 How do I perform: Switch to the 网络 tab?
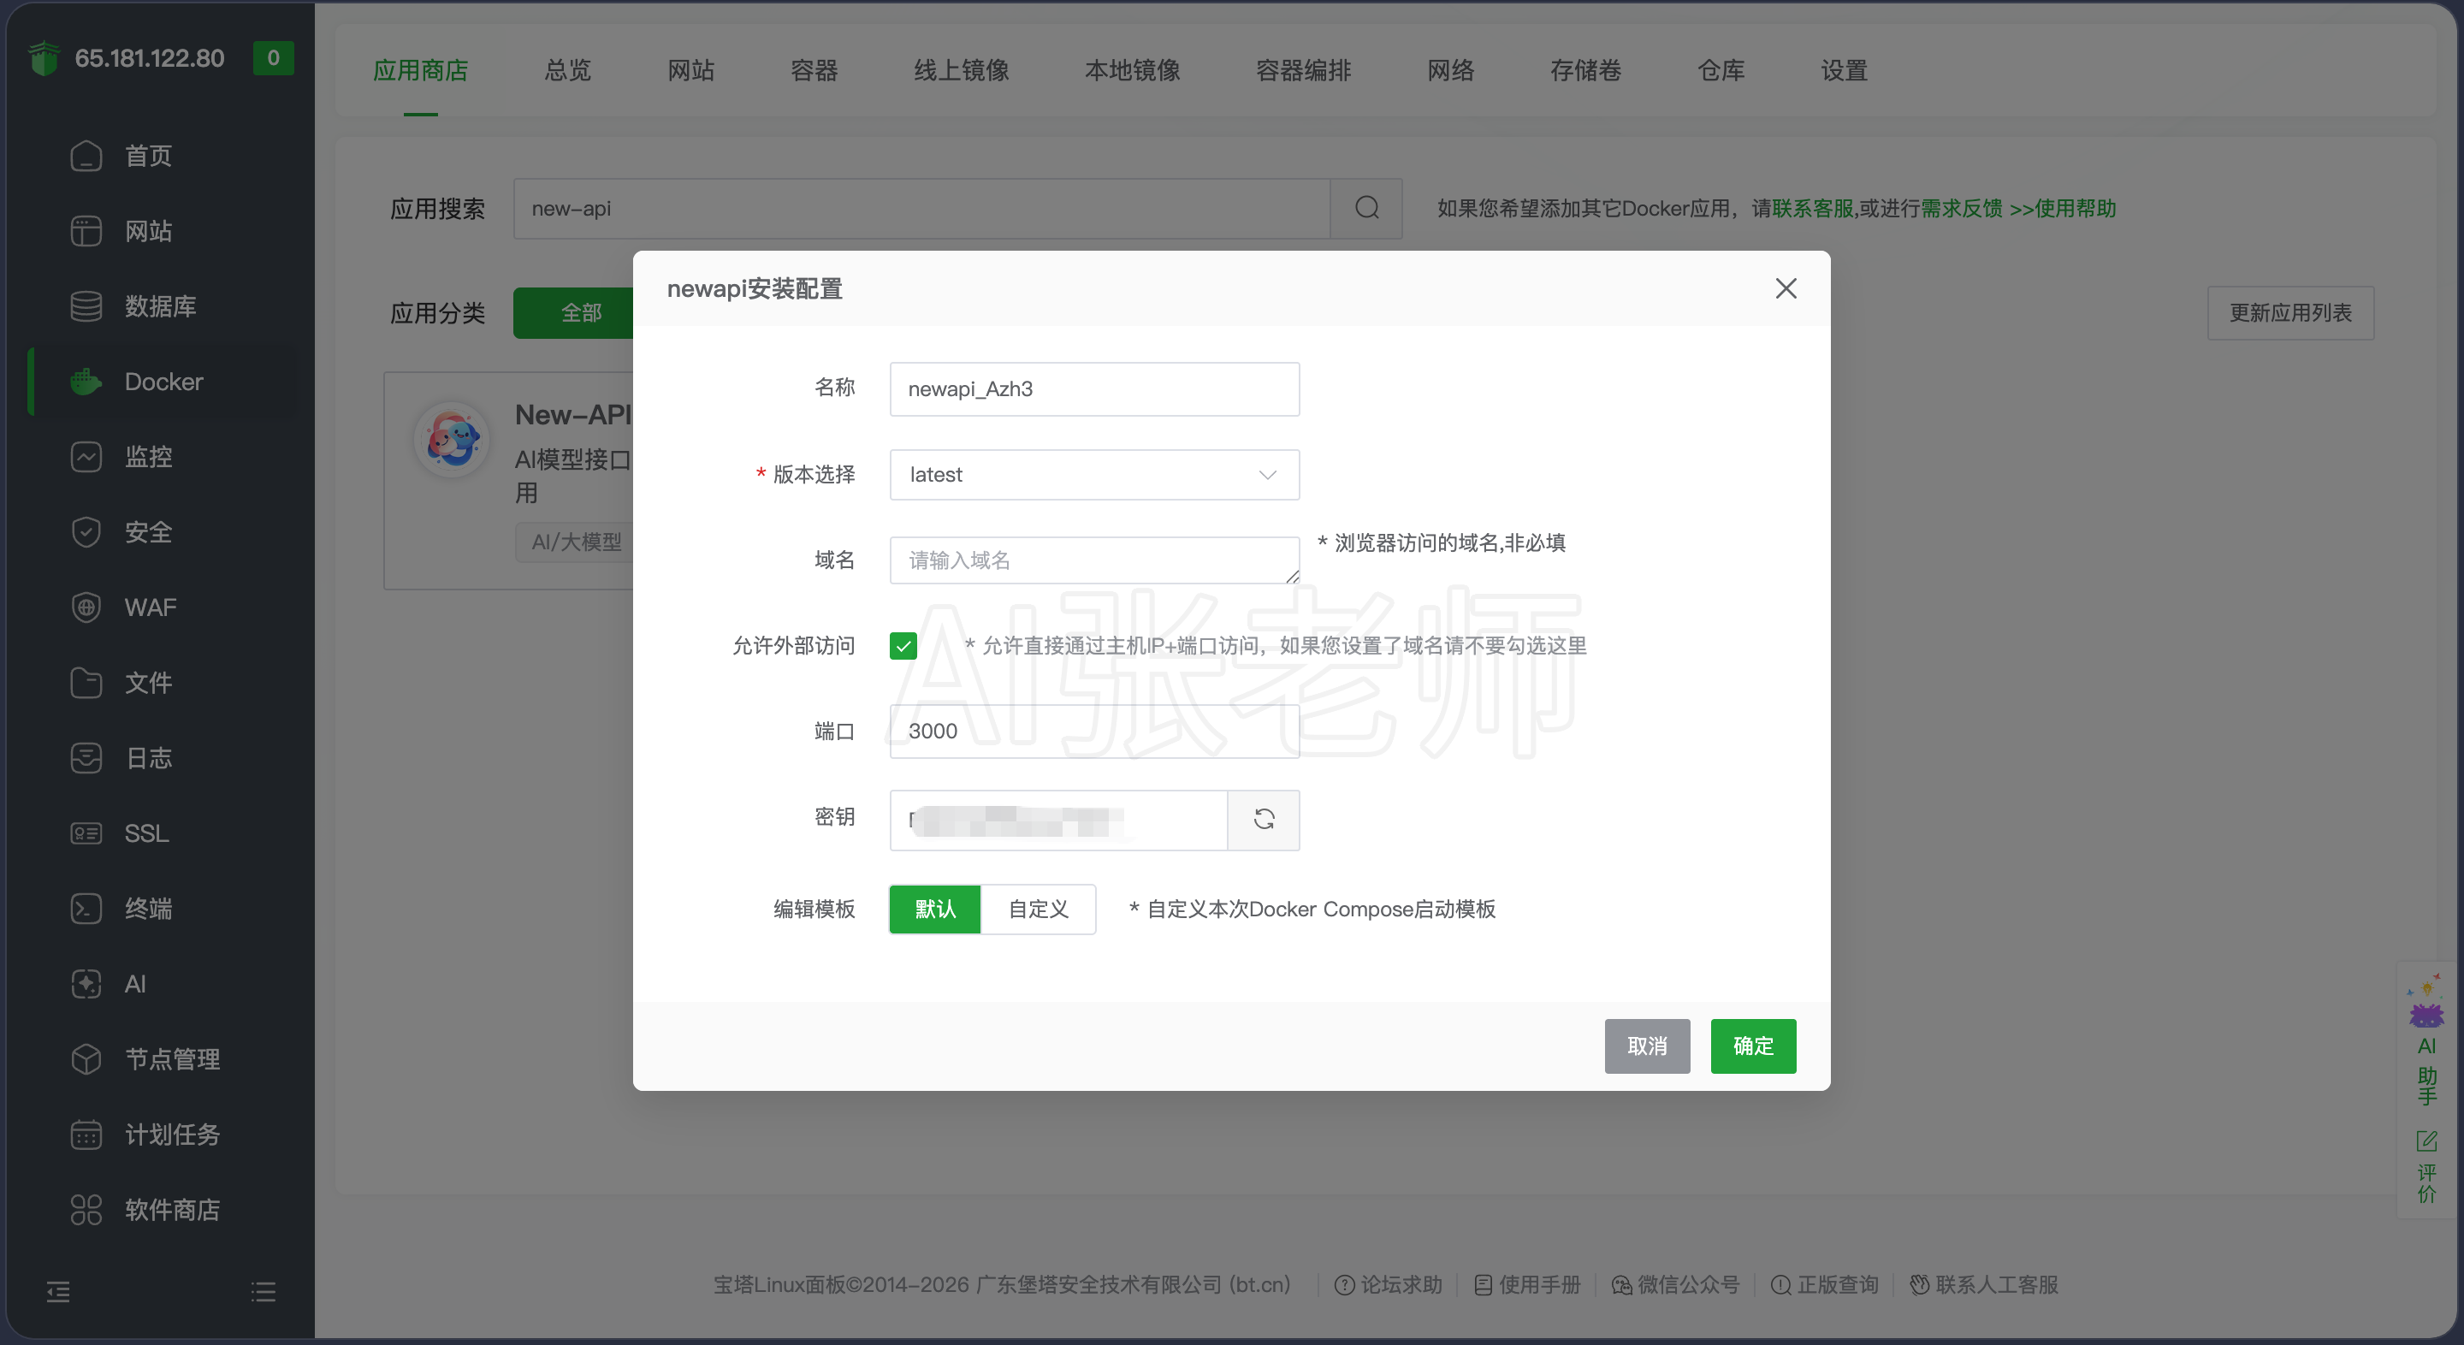(x=1451, y=70)
